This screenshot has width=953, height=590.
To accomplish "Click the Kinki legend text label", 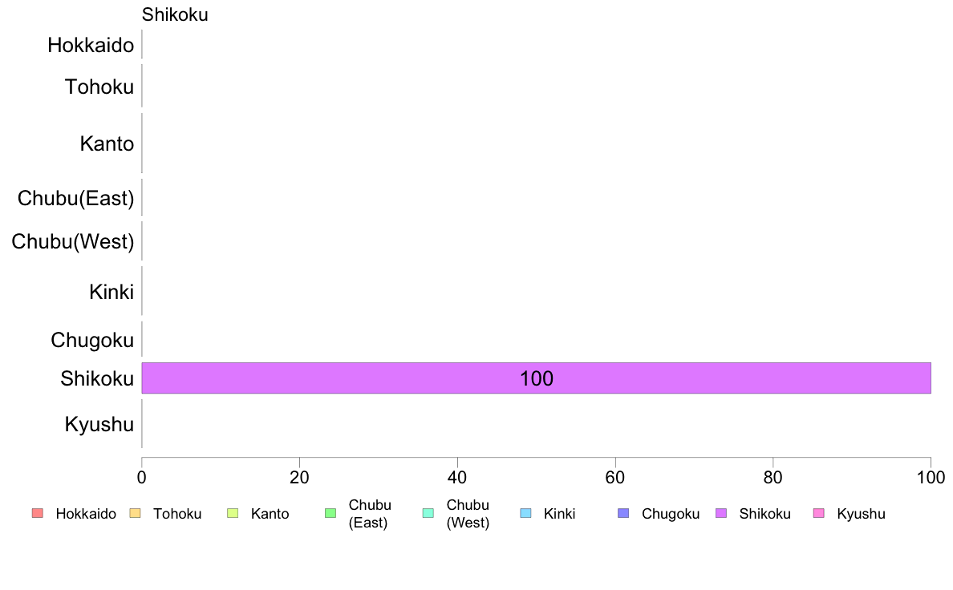I will click(559, 514).
